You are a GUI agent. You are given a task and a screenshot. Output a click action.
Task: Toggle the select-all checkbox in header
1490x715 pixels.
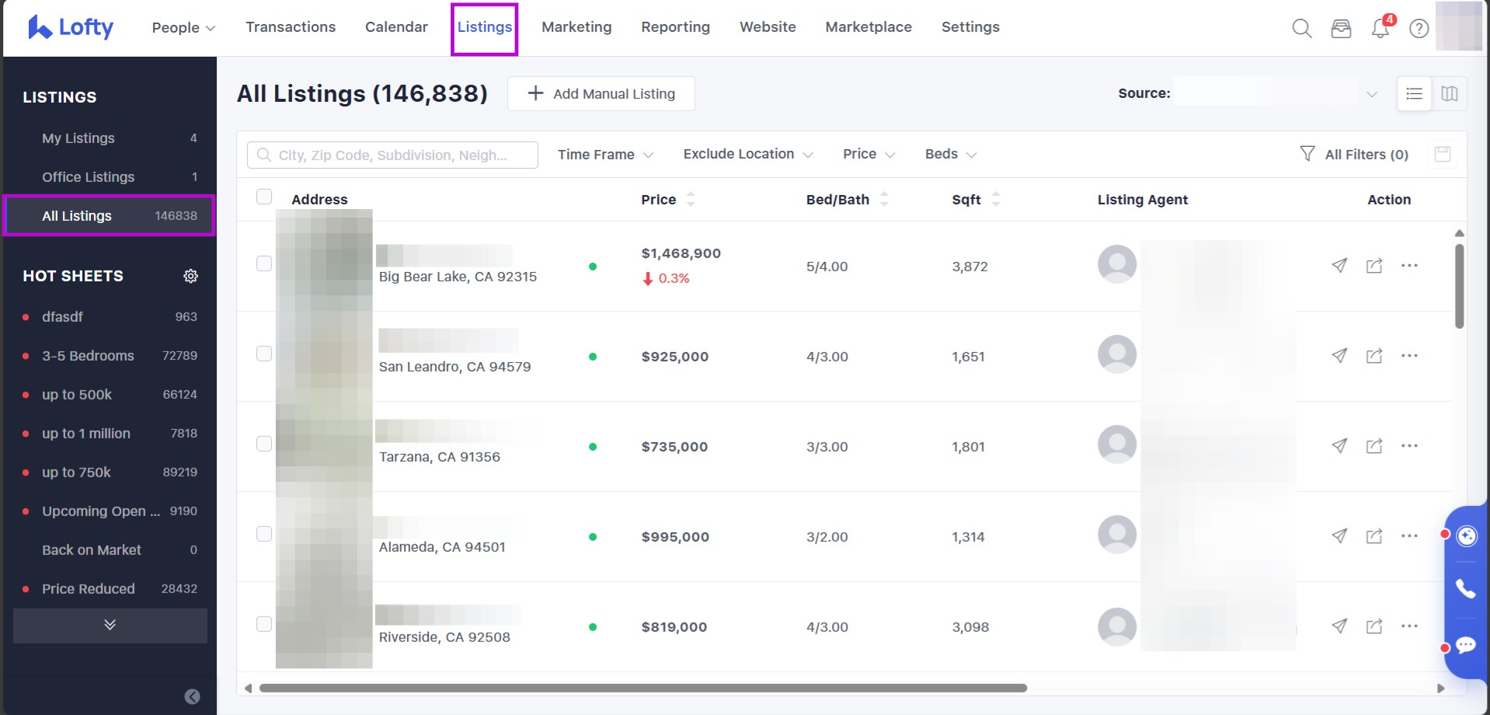[x=264, y=197]
